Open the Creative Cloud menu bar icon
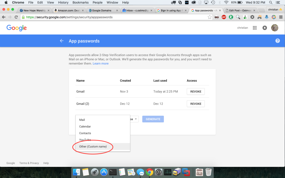This screenshot has width=285, height=178. (194, 2)
